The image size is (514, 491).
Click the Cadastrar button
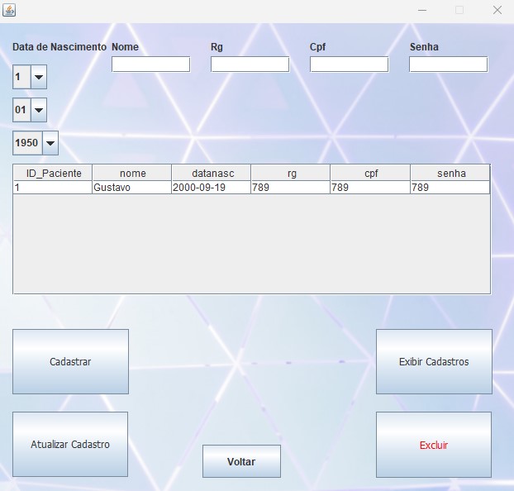coord(70,361)
